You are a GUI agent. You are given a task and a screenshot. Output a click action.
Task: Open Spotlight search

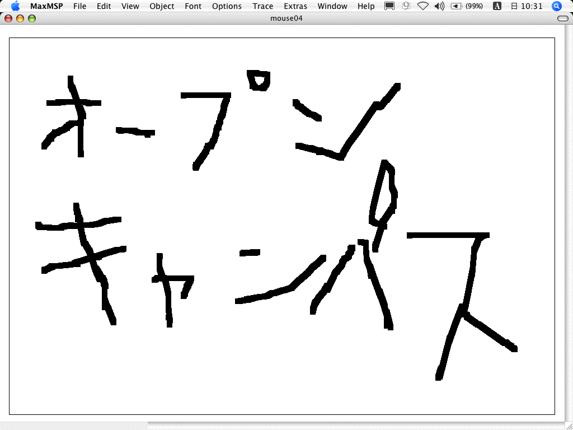(556, 6)
